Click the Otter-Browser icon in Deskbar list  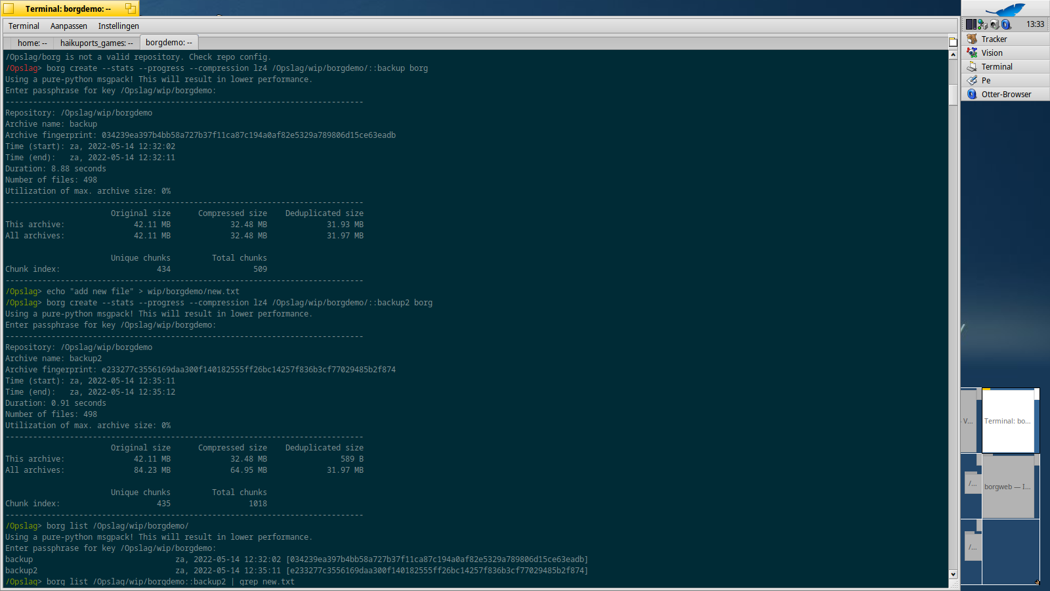coord(972,95)
